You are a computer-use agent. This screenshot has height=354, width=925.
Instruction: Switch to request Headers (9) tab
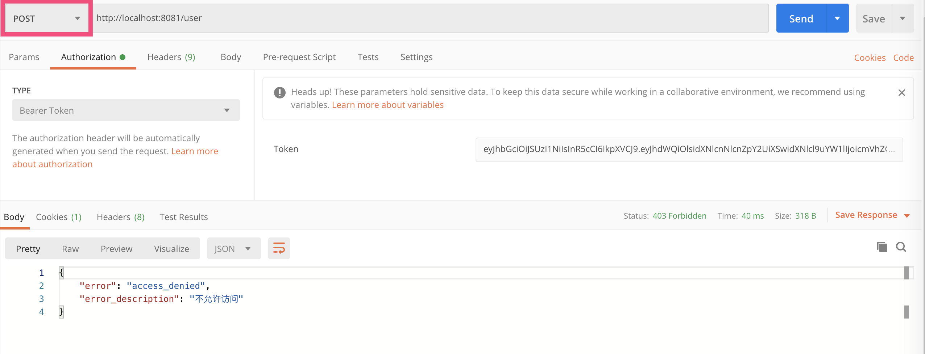[171, 57]
